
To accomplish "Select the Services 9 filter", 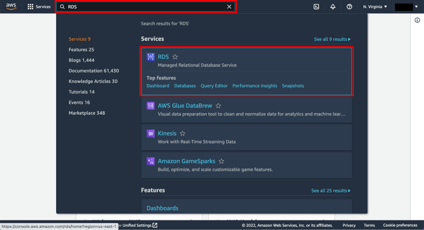I will click(x=79, y=39).
